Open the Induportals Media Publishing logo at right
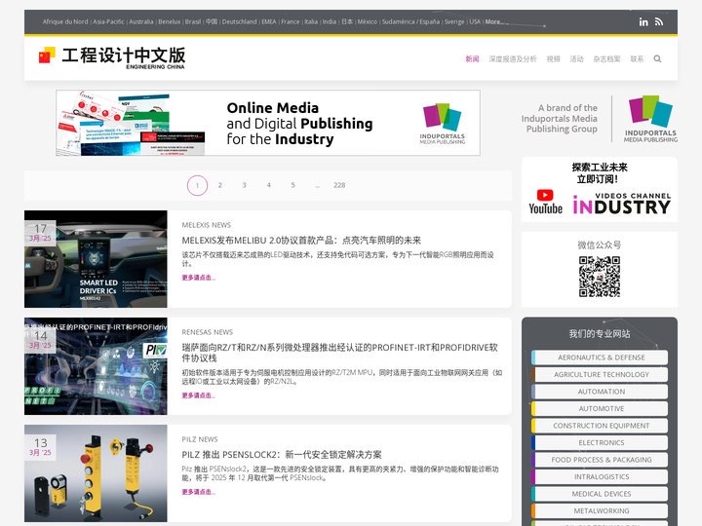702x526 pixels. (650, 119)
